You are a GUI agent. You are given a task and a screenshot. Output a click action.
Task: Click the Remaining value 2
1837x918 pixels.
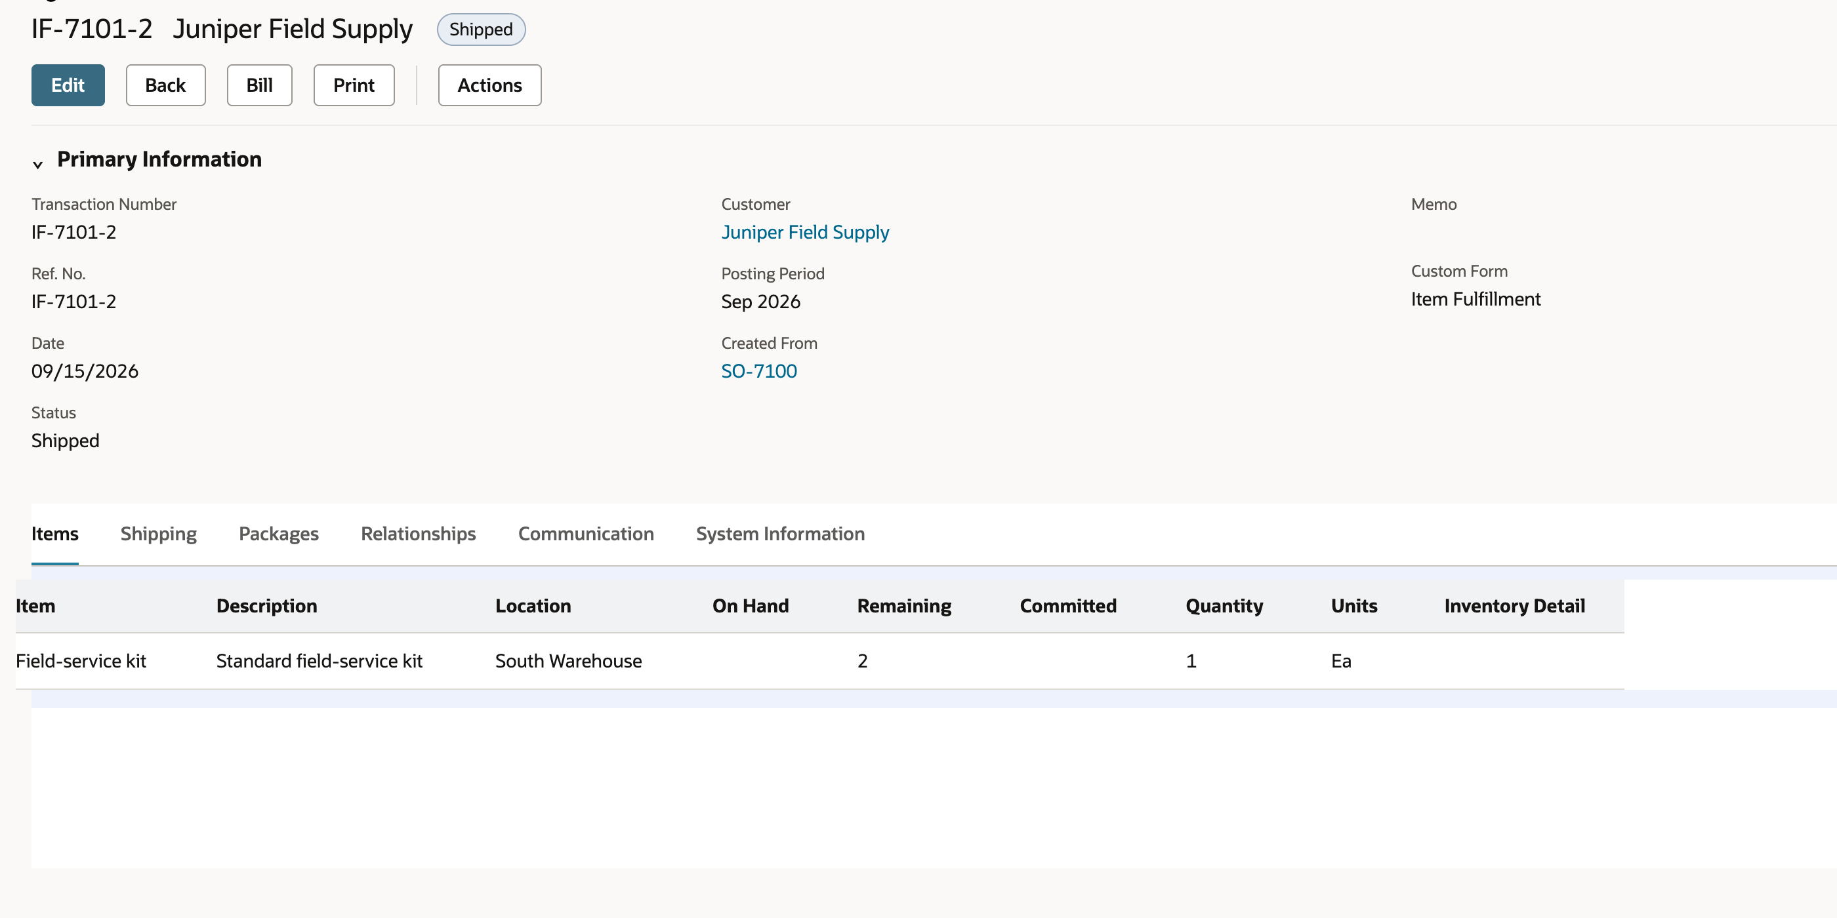tap(862, 661)
